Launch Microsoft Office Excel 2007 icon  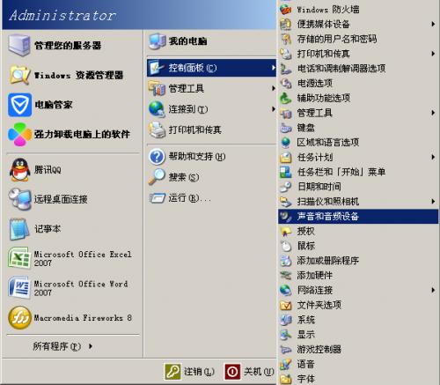[x=19, y=258]
